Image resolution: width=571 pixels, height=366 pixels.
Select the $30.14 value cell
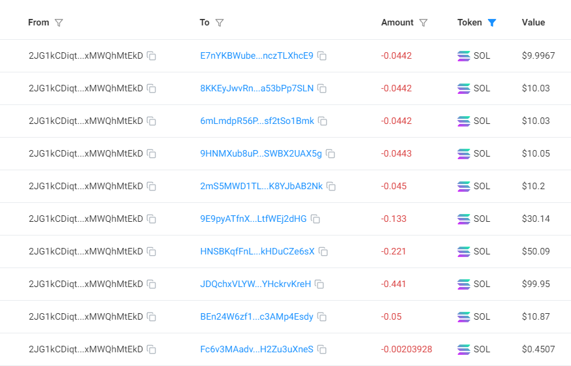[536, 219]
